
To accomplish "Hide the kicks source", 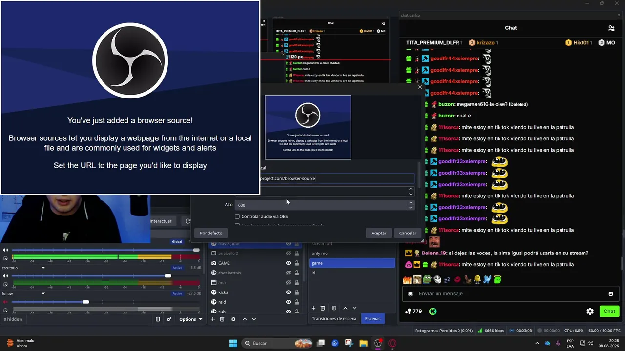I will (x=288, y=292).
